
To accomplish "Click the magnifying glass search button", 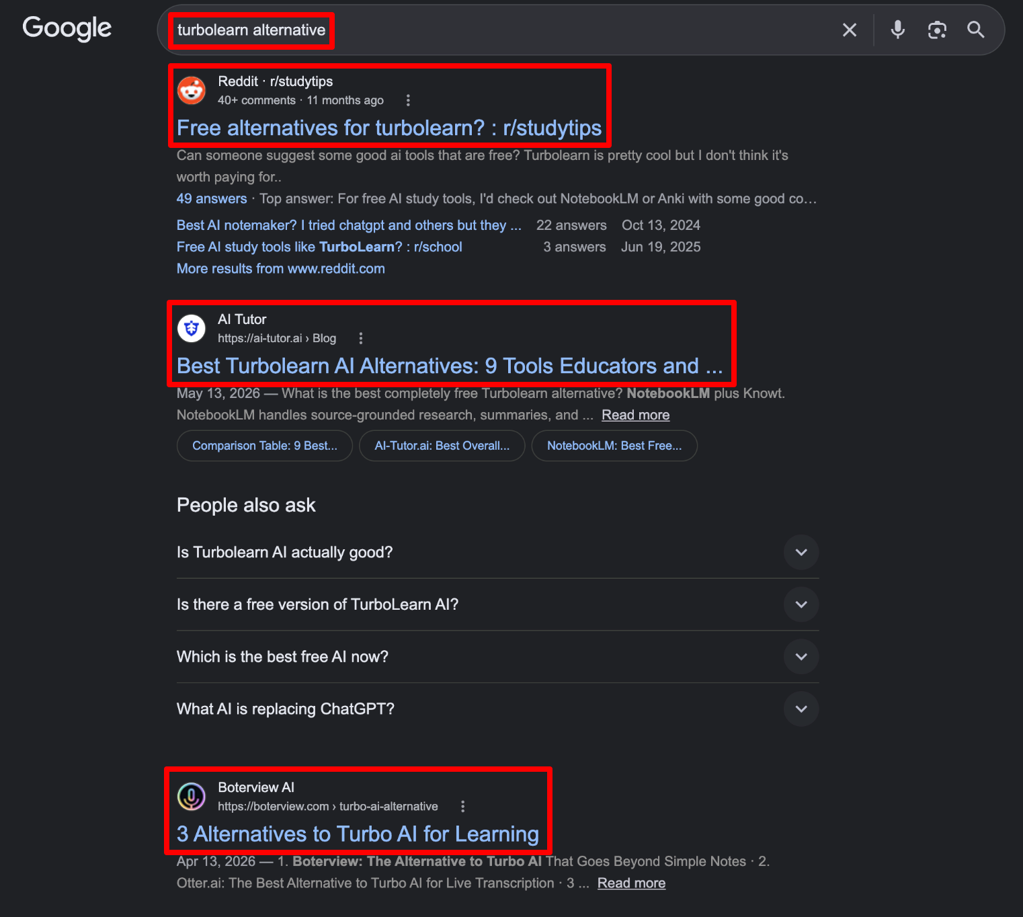I will [x=976, y=30].
